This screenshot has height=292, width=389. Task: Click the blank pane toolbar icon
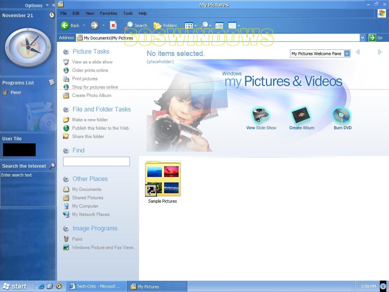pos(232,25)
